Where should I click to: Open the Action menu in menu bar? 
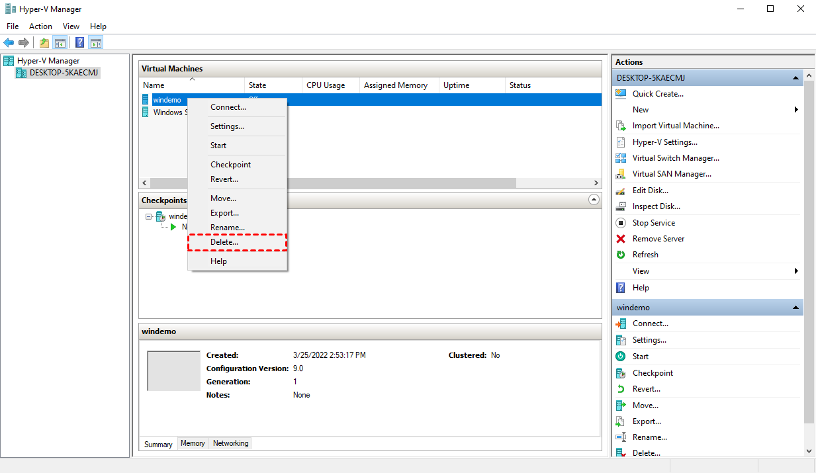(40, 26)
